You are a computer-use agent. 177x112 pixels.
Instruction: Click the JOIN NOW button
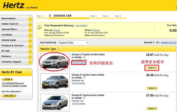9,96
